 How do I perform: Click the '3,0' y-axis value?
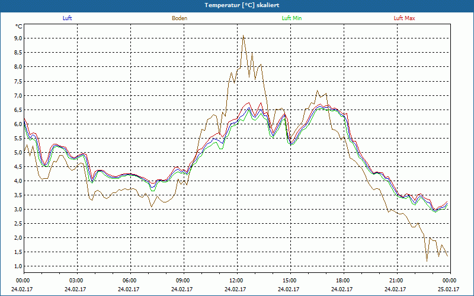click(x=18, y=209)
